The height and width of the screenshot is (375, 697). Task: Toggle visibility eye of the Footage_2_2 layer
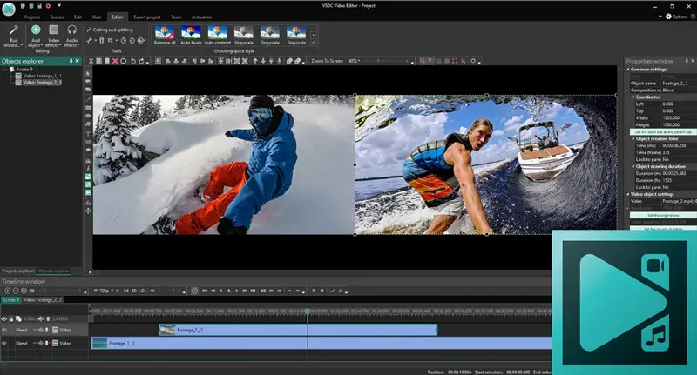(x=4, y=331)
